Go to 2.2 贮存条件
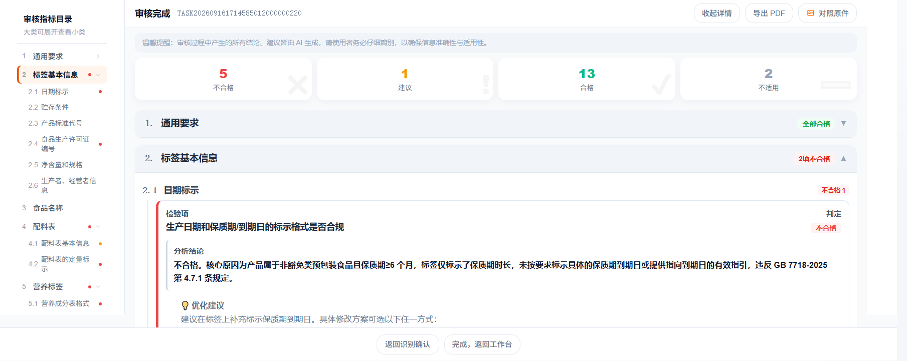Viewport: 907px width, 361px height. [x=65, y=107]
